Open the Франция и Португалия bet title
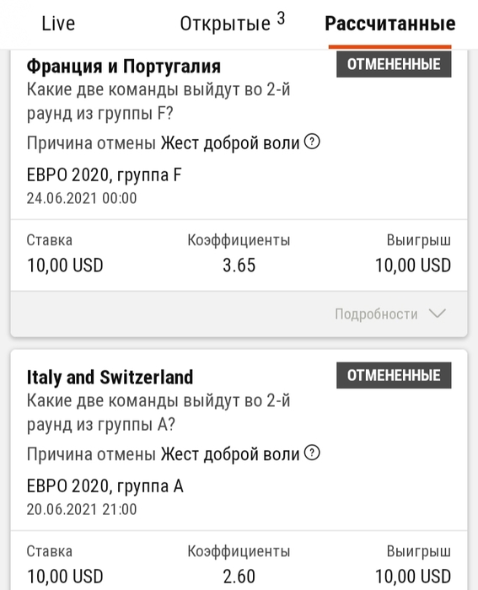The width and height of the screenshot is (478, 590). [x=123, y=67]
